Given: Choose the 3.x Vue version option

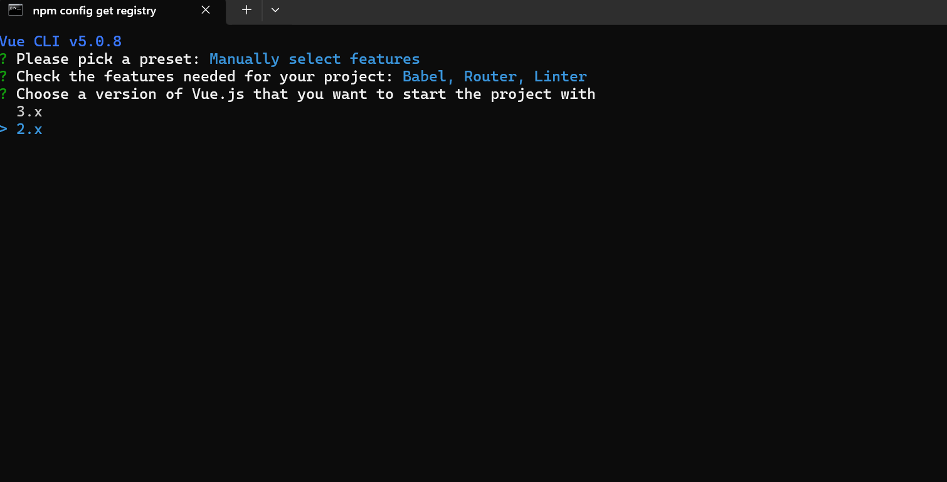Looking at the screenshot, I should [29, 112].
